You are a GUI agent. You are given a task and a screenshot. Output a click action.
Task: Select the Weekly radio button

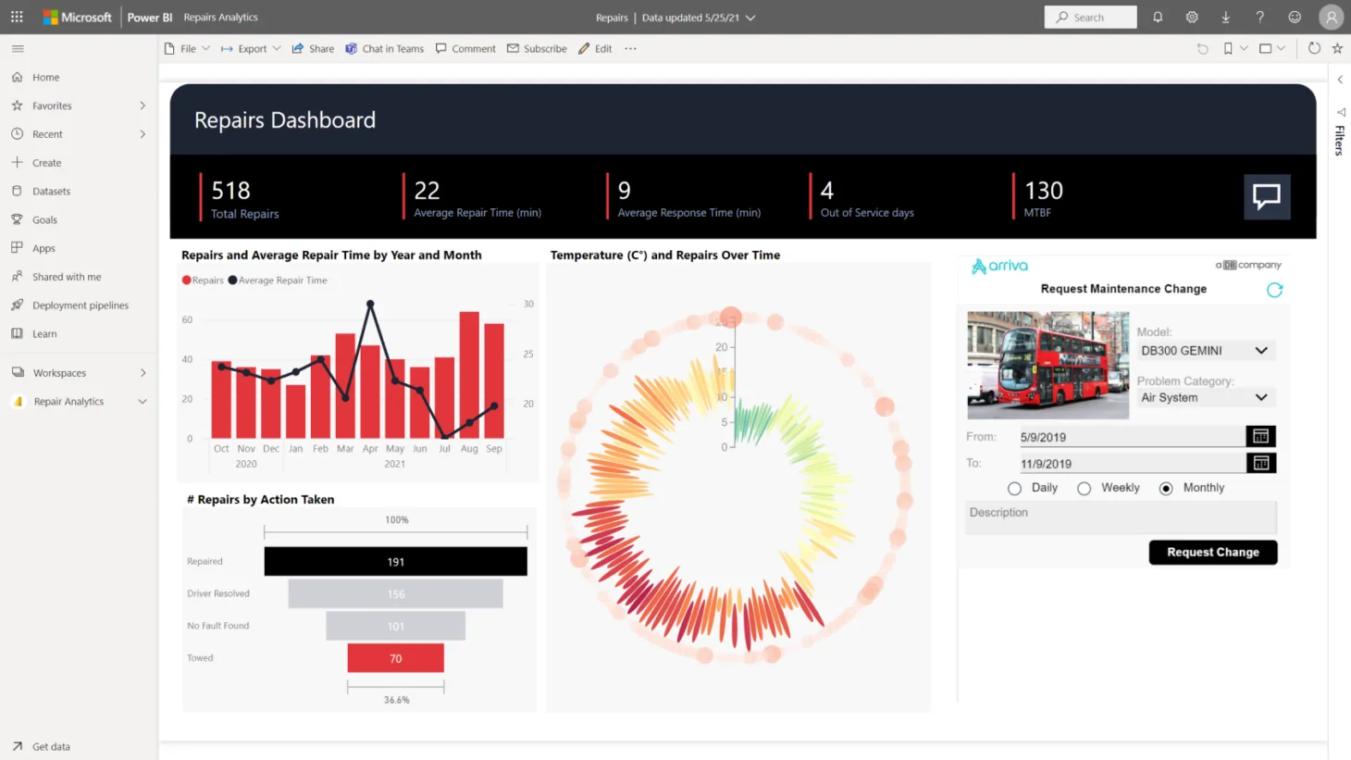(x=1084, y=488)
